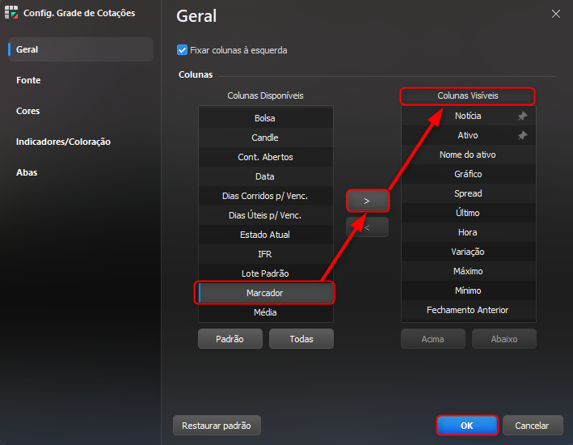Select Fechamento Anterior in visible columns
Viewport: 573px width, 445px height.
coord(469,310)
